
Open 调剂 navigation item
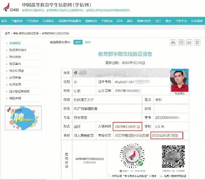130,21
